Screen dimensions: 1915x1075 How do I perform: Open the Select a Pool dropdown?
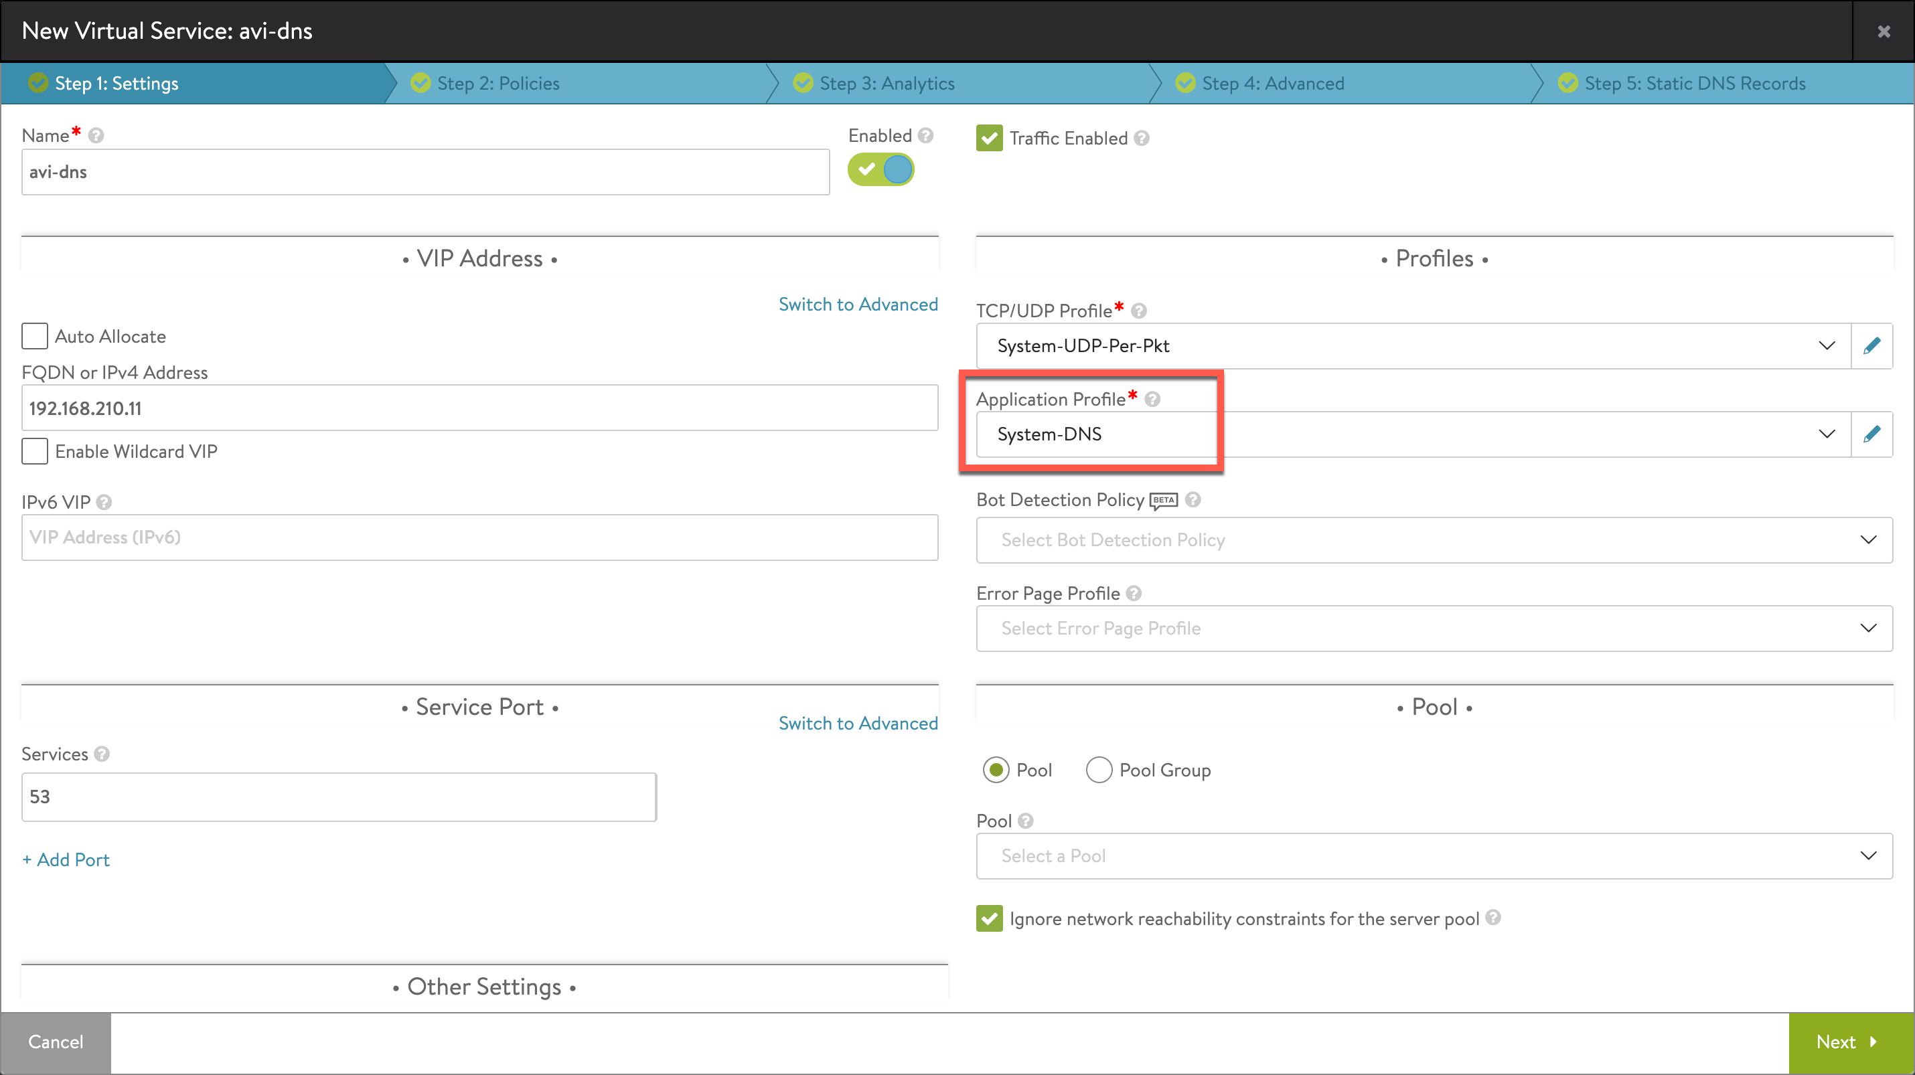[x=1434, y=856]
